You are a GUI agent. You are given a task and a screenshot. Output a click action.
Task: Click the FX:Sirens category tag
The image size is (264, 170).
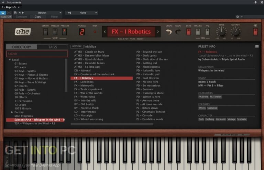(x=203, y=97)
